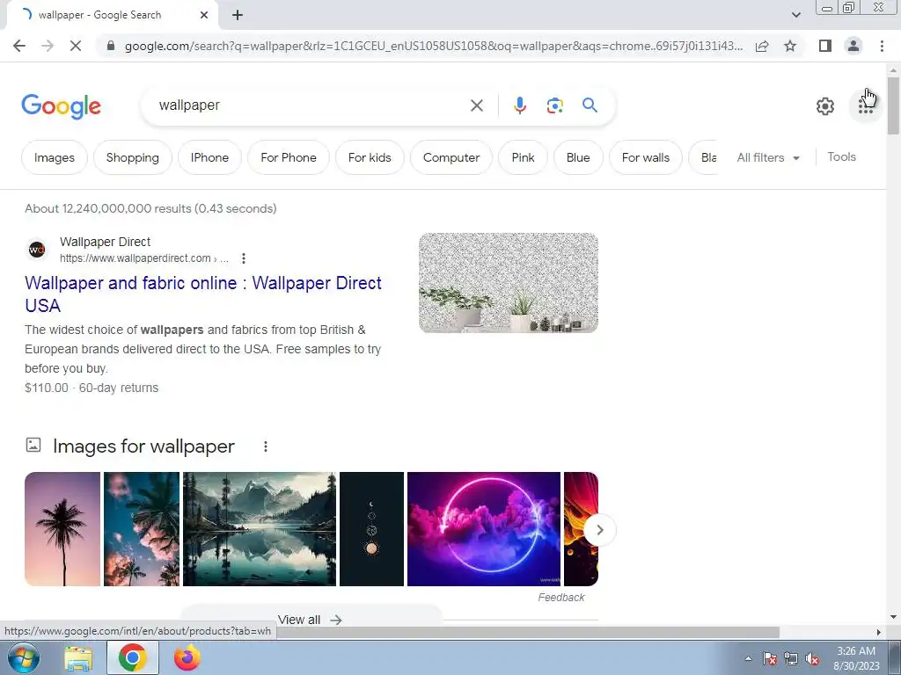
Task: Select the For Phone filter chip
Action: click(289, 157)
